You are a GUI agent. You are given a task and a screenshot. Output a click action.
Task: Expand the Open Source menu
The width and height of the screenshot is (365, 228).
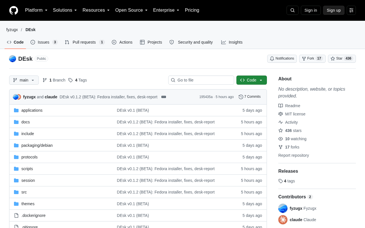131,10
